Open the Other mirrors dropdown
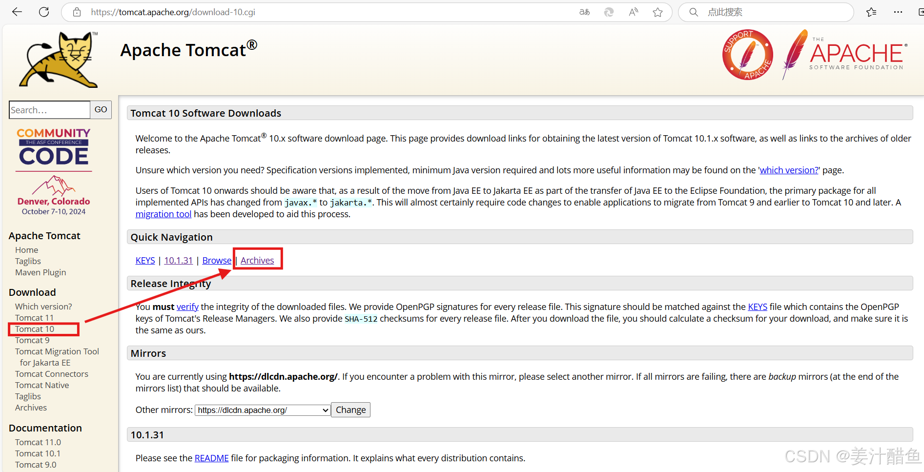The height and width of the screenshot is (472, 924). [x=263, y=410]
